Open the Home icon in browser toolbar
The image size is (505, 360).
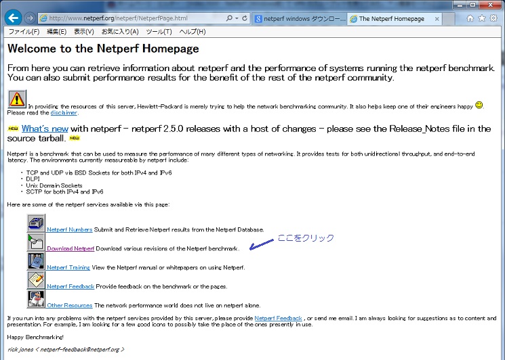470,18
